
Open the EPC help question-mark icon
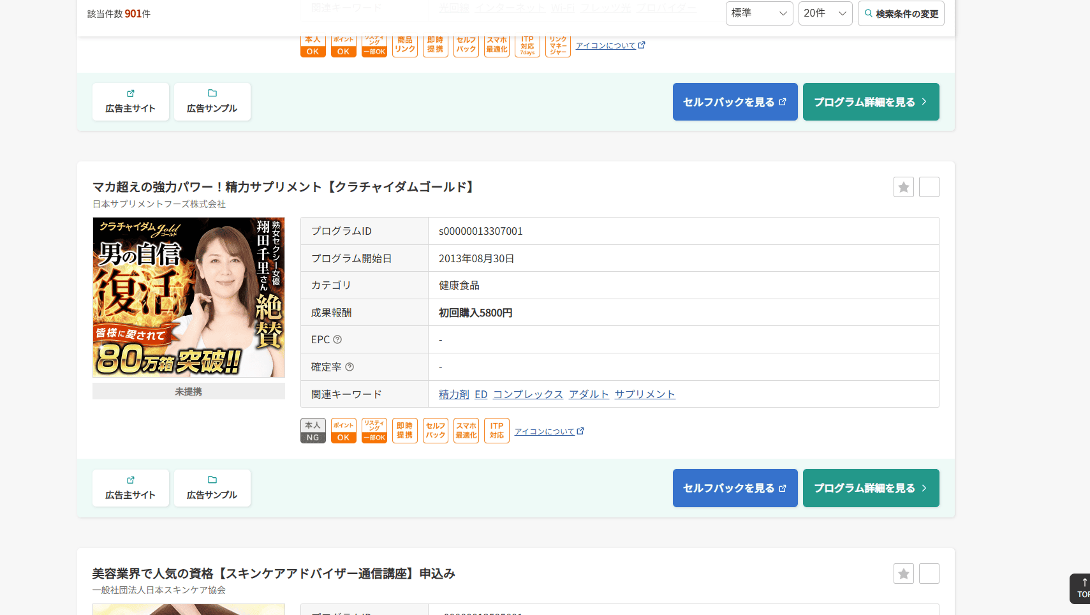337,339
